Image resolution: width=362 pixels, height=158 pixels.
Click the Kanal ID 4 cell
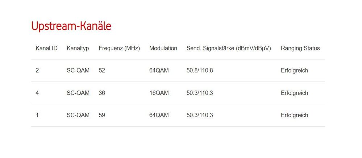pyautogui.click(x=37, y=93)
